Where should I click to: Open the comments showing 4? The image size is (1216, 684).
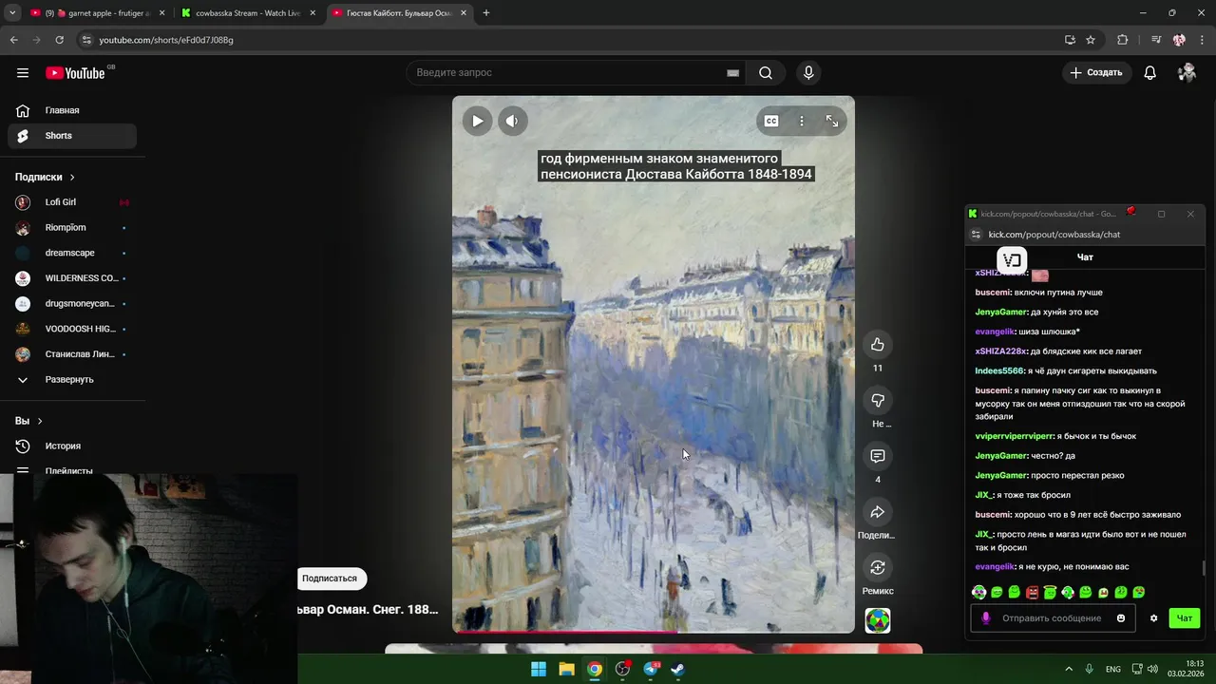tap(878, 456)
